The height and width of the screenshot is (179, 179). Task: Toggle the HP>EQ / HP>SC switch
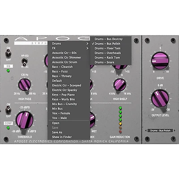(25, 62)
